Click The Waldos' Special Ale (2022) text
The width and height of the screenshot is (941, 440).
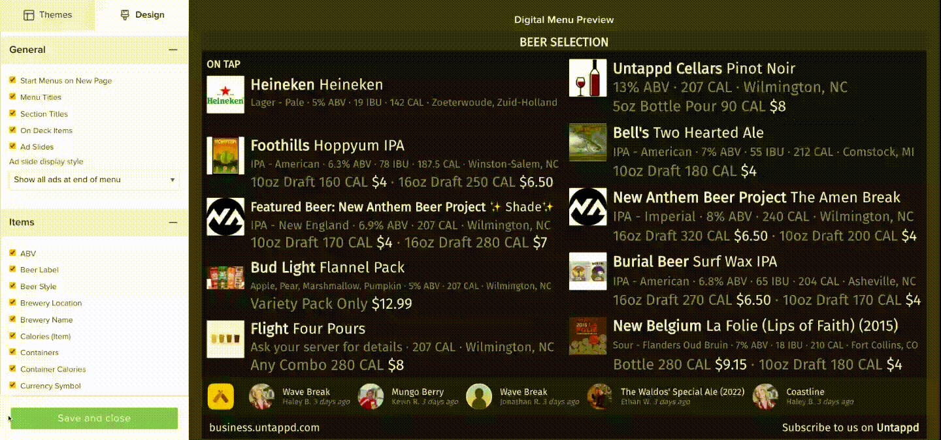point(682,392)
